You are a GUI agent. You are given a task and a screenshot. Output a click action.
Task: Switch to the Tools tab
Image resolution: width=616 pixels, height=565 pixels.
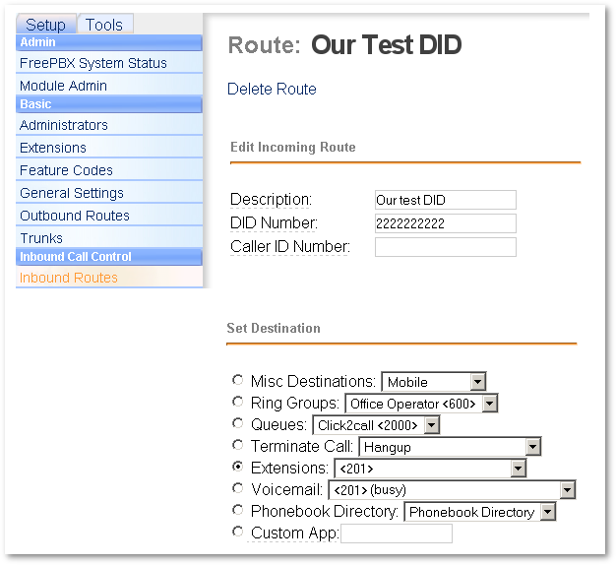point(104,25)
